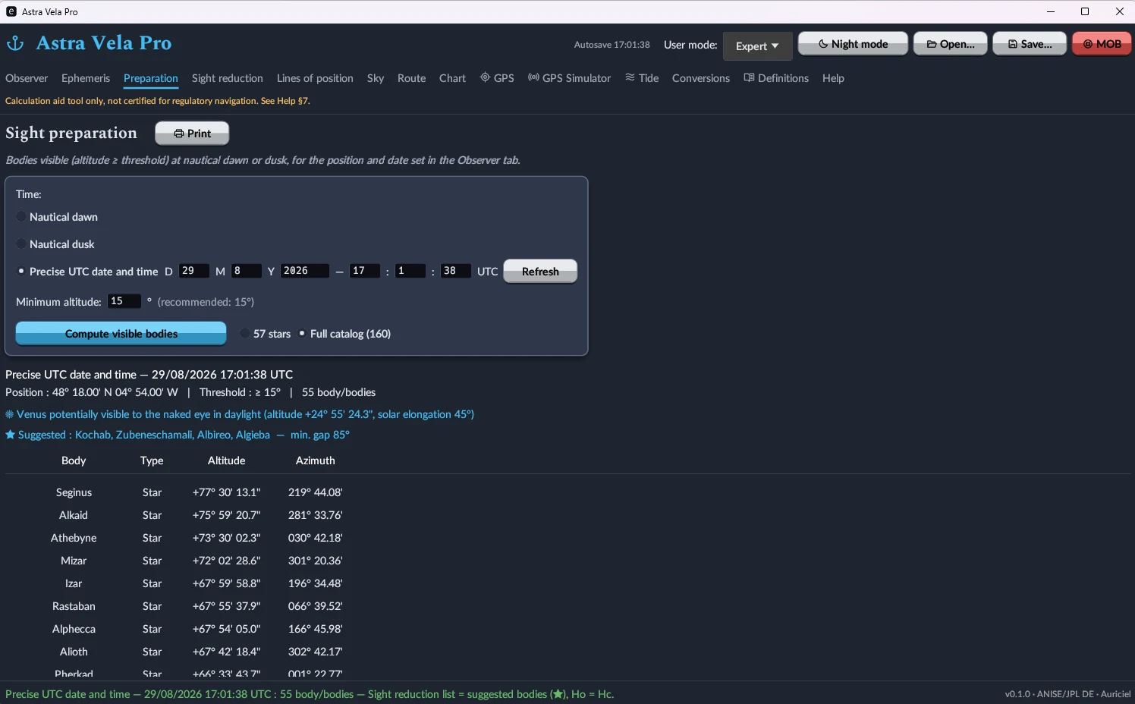This screenshot has height=704, width=1135.
Task: Print the sight preparation
Action: [192, 134]
